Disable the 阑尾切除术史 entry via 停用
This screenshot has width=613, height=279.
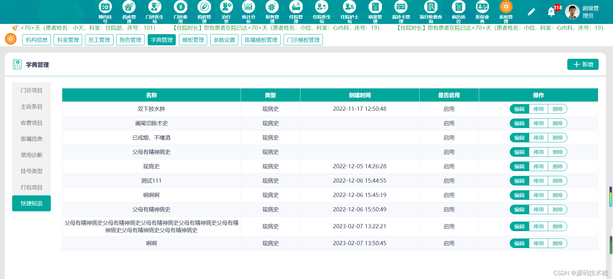pyautogui.click(x=539, y=123)
